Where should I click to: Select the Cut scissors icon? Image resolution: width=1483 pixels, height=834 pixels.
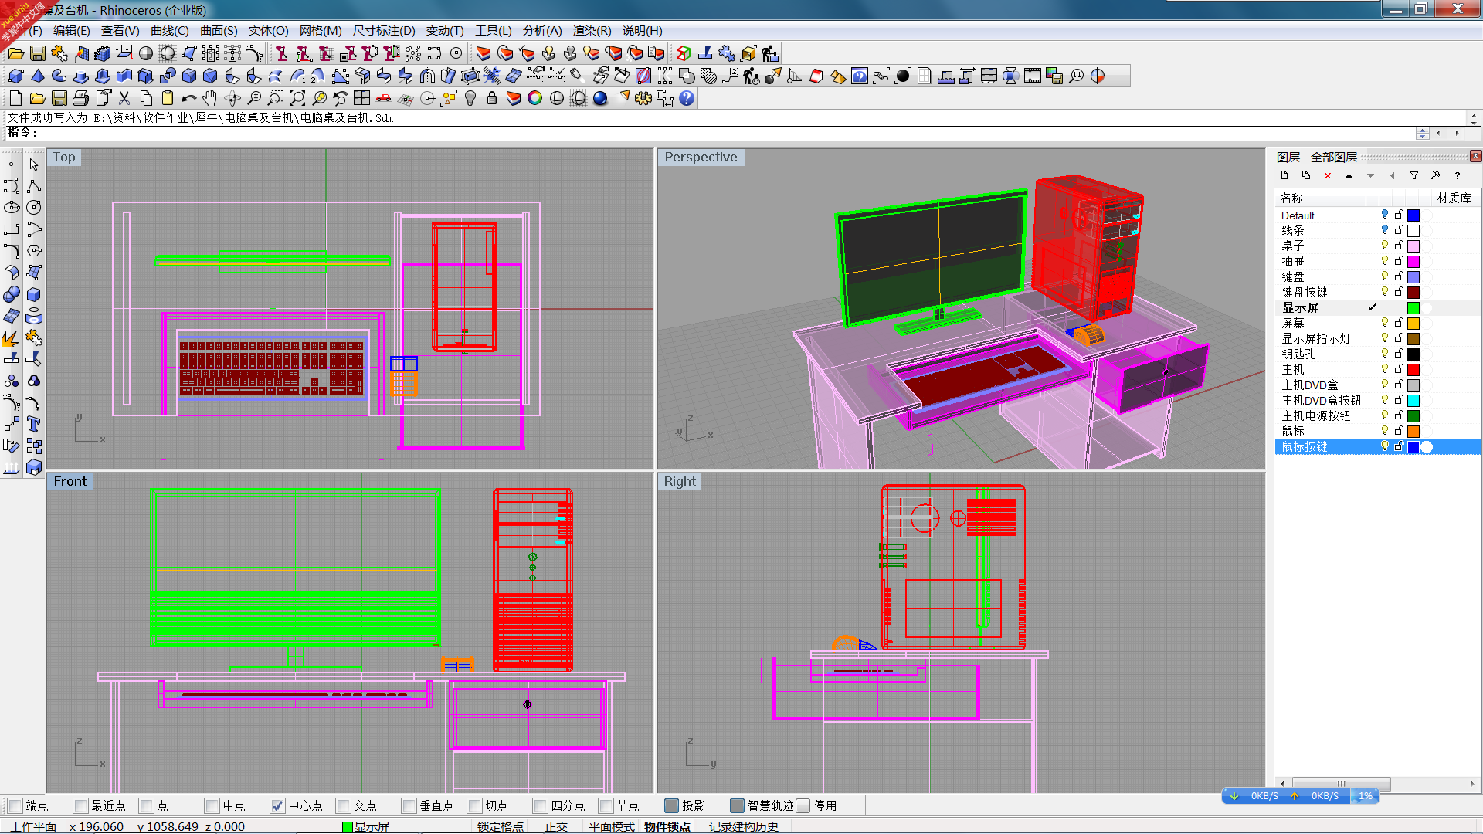coord(124,98)
